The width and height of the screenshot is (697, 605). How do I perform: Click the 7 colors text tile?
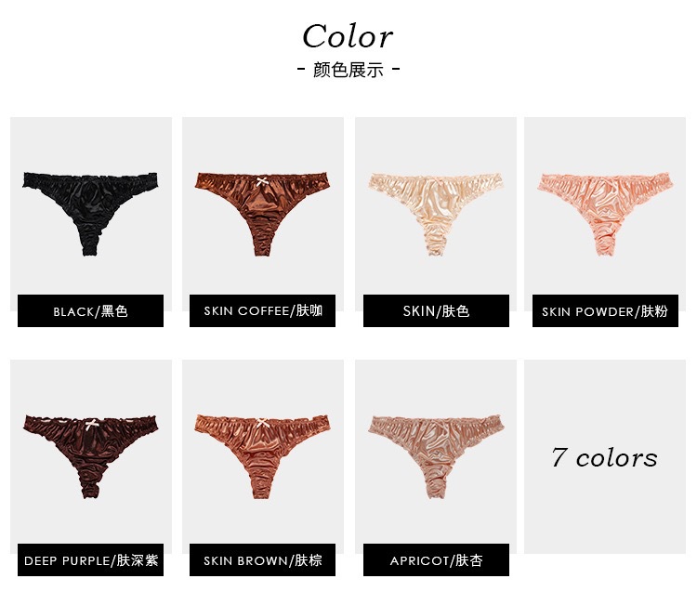click(x=605, y=457)
